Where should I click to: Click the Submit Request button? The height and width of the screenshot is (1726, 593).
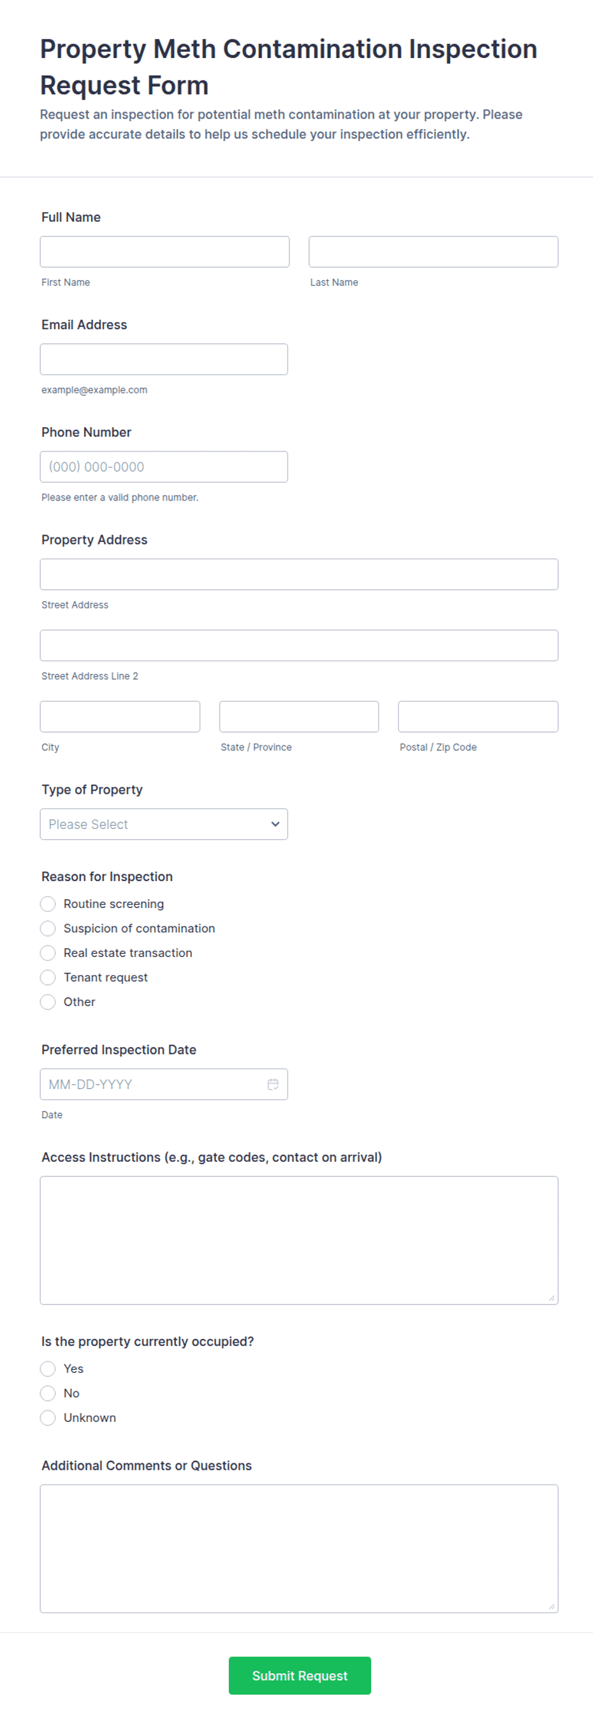coord(300,1676)
